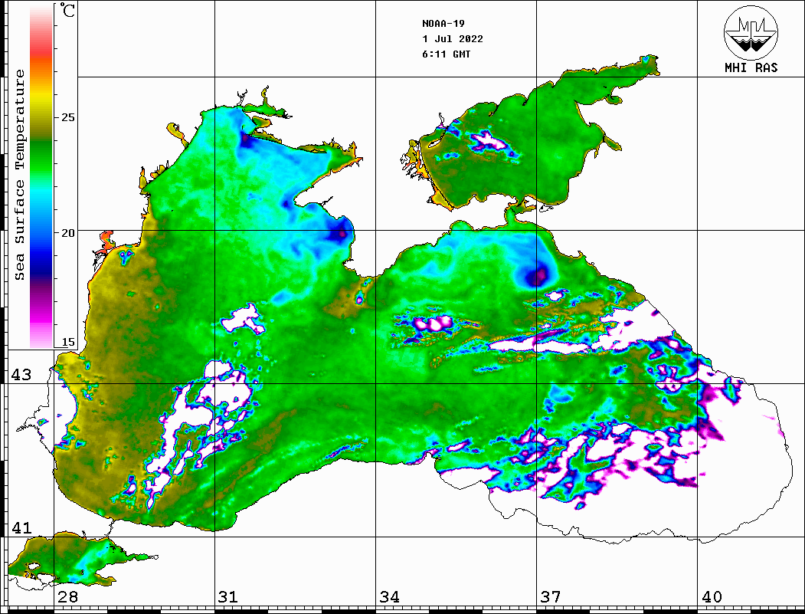Click the longitude label '28'
Screen dimensions: 805x614
(67, 597)
